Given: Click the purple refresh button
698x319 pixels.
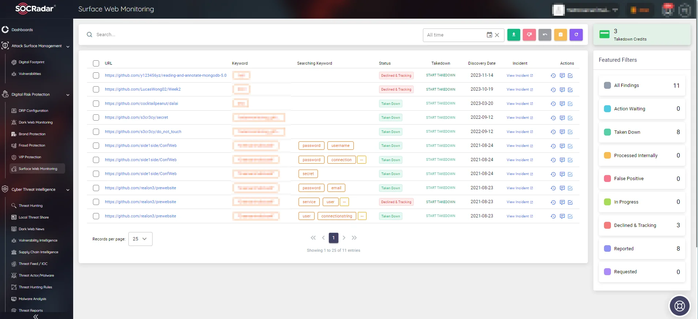Looking at the screenshot, I should coord(576,35).
